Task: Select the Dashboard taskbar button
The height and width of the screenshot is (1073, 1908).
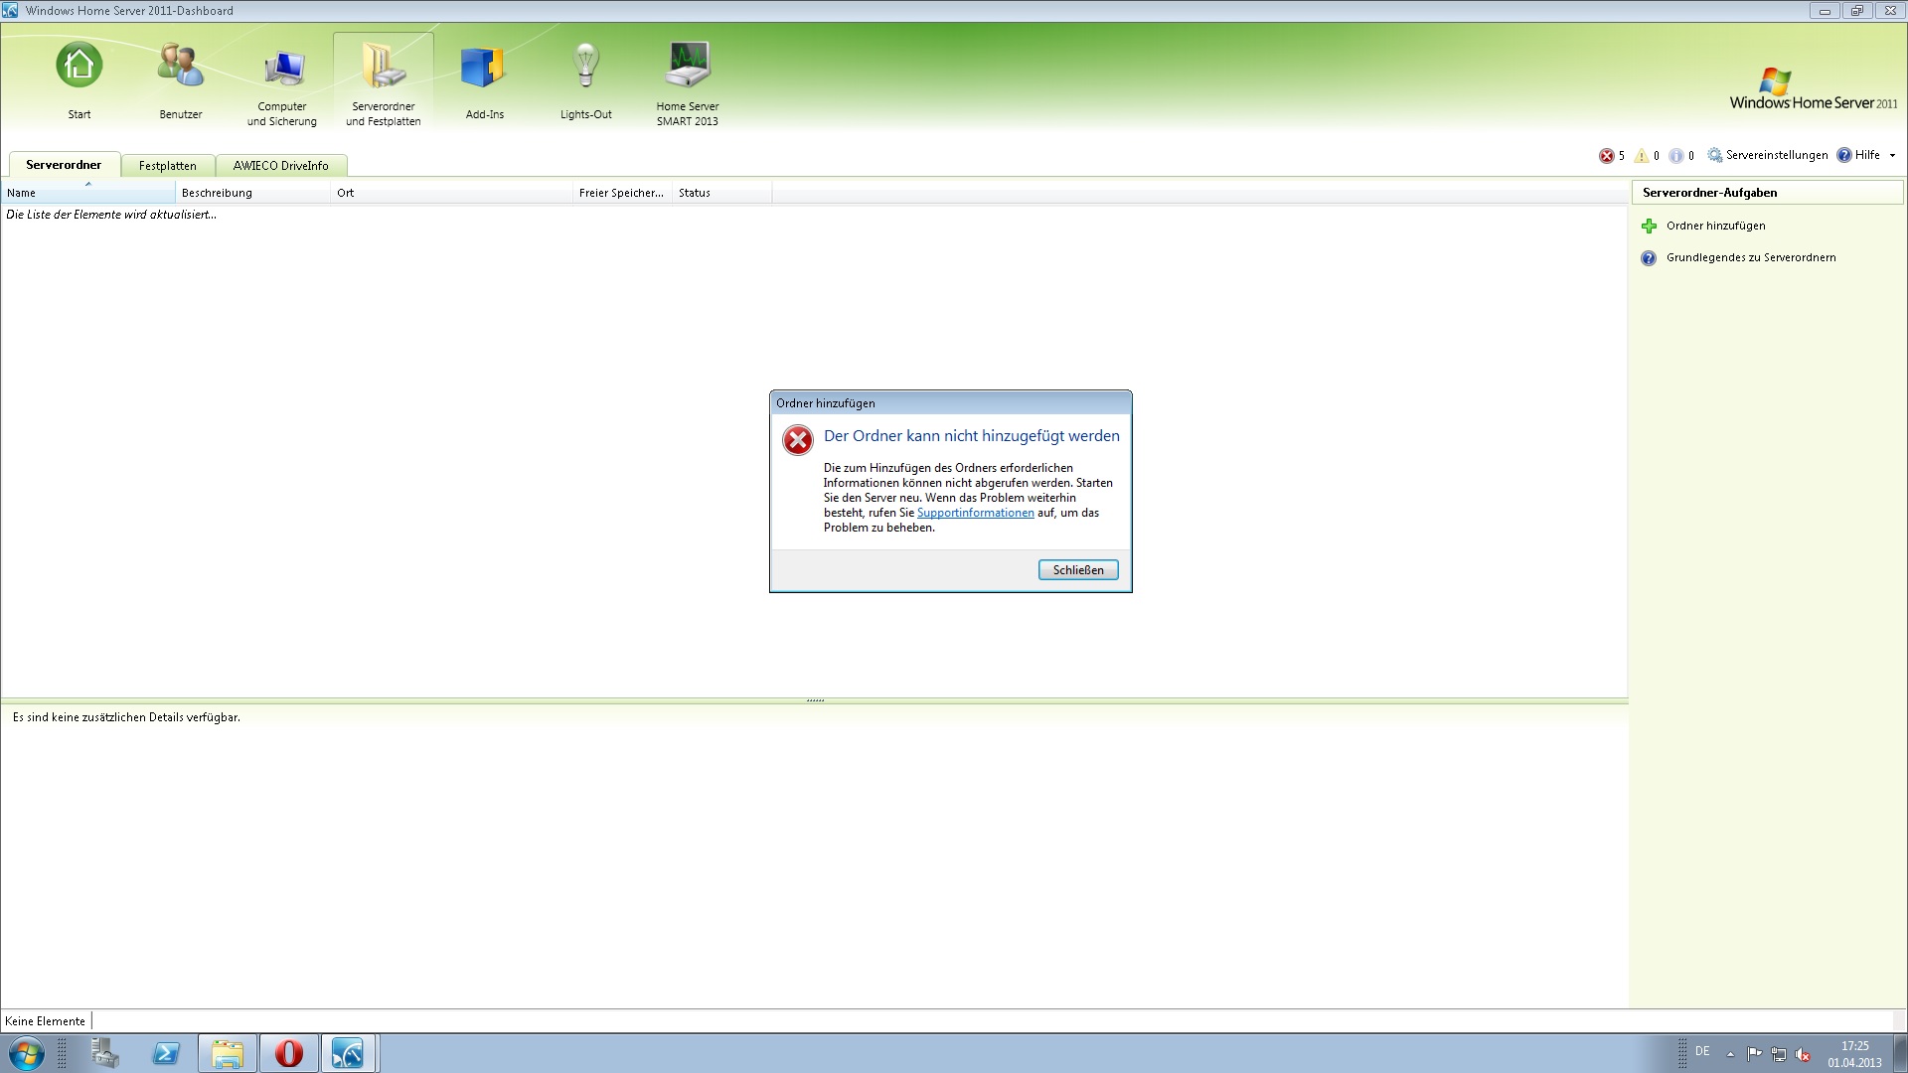Action: [x=348, y=1053]
